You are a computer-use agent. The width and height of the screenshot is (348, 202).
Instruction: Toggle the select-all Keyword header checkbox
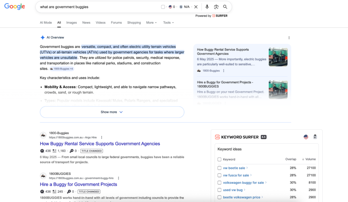pos(220,159)
